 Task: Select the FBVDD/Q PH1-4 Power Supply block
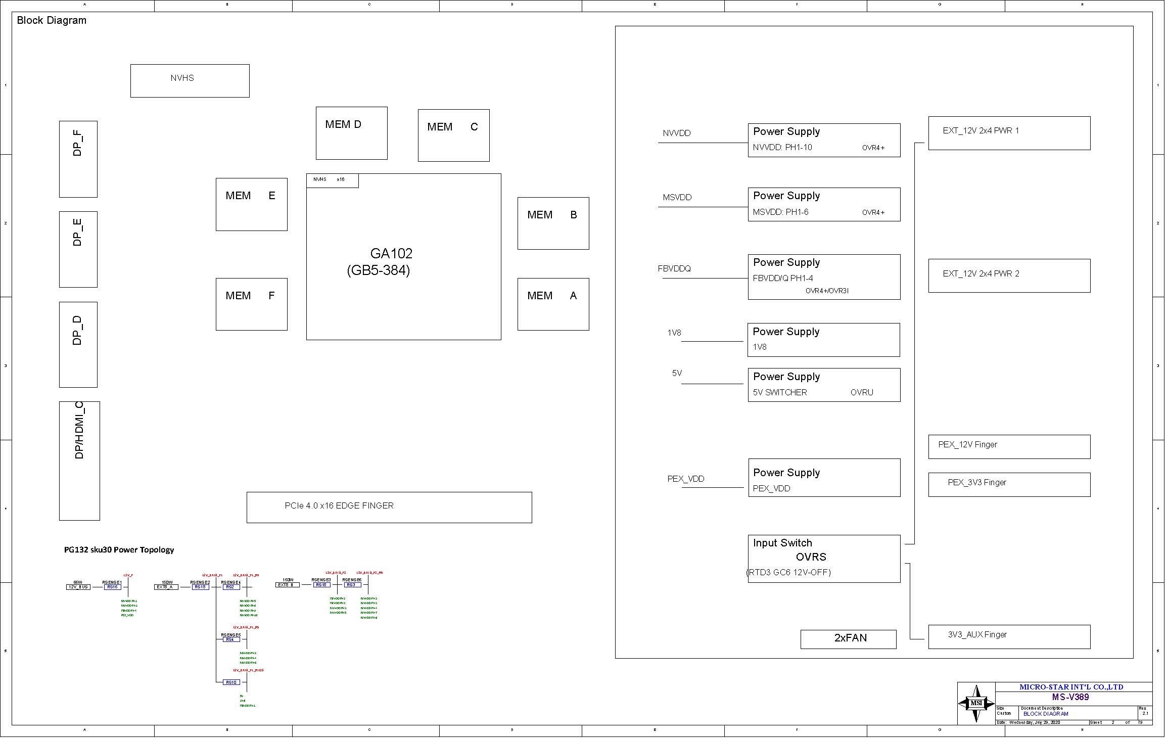(x=824, y=277)
